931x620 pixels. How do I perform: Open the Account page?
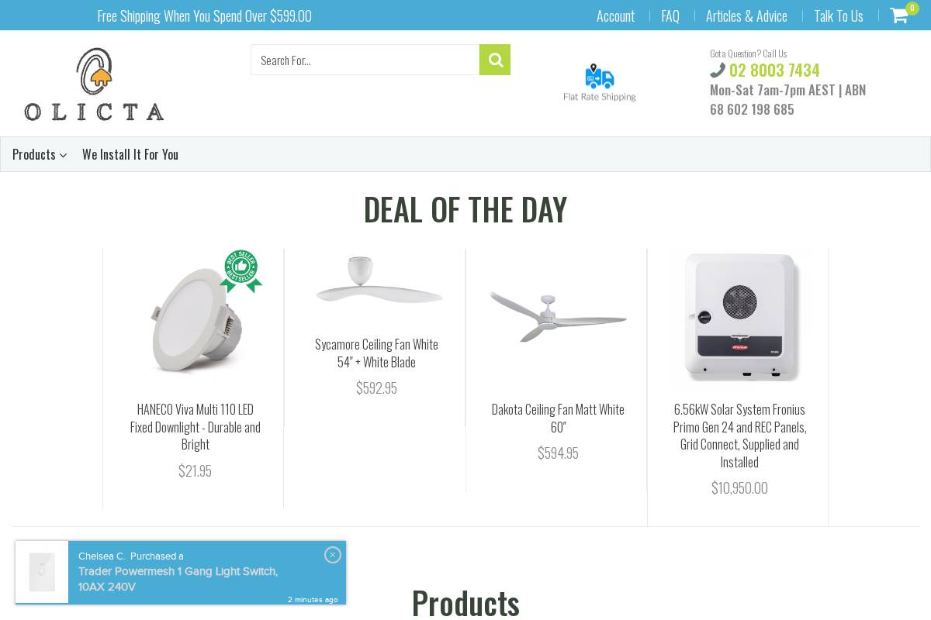[x=615, y=15]
